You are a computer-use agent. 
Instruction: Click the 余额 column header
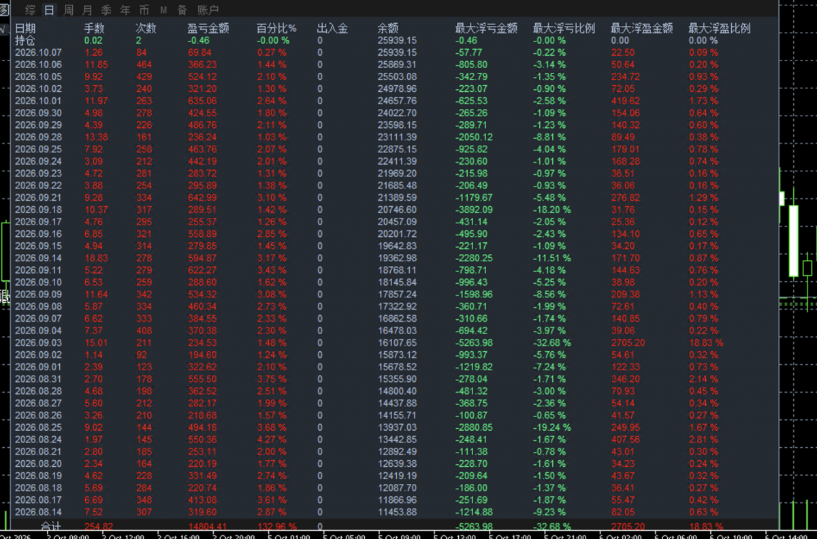tap(388, 29)
